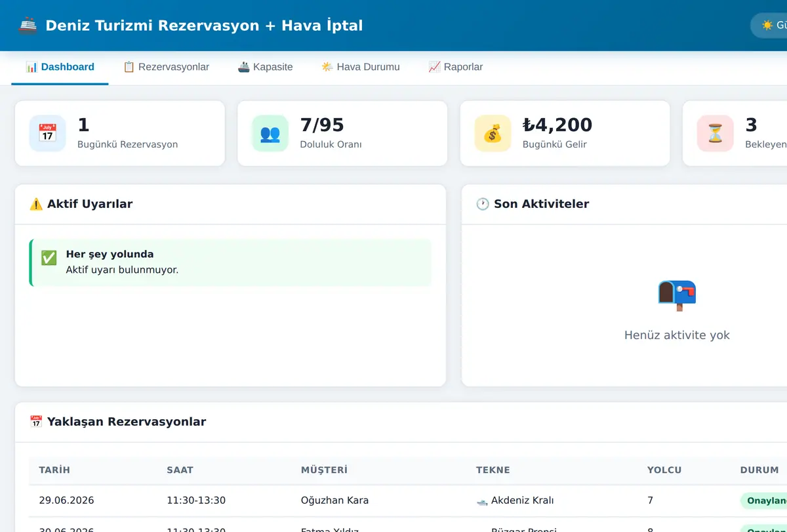
Task: Click the weather pill button in the header
Action: (x=769, y=26)
